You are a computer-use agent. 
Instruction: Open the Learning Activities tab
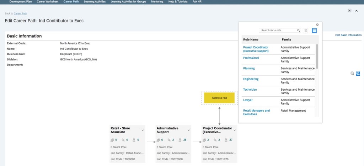(x=95, y=2)
